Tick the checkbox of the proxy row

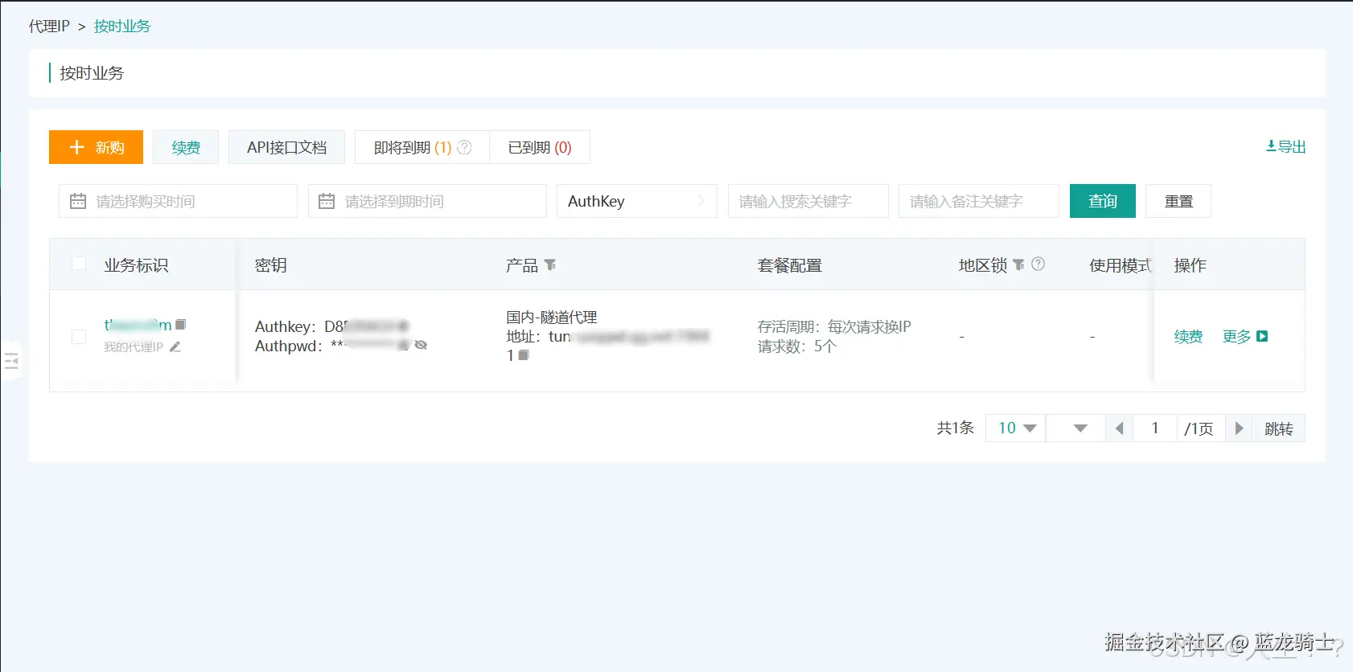tap(79, 337)
